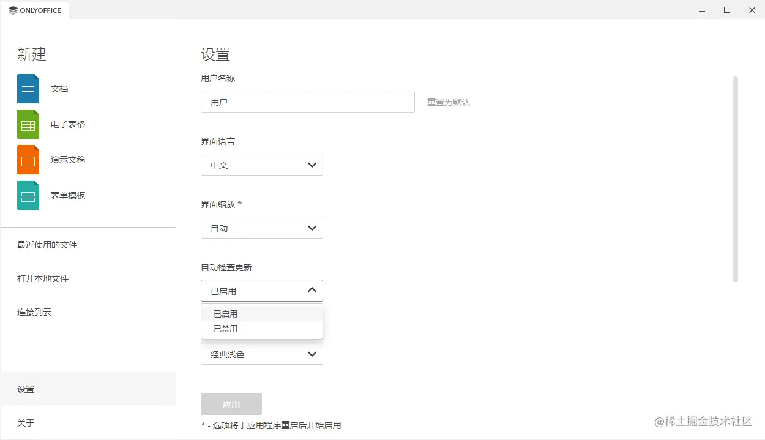This screenshot has width=765, height=440.
Task: Expand the 界面缩放 scaling dropdown
Action: click(x=261, y=228)
